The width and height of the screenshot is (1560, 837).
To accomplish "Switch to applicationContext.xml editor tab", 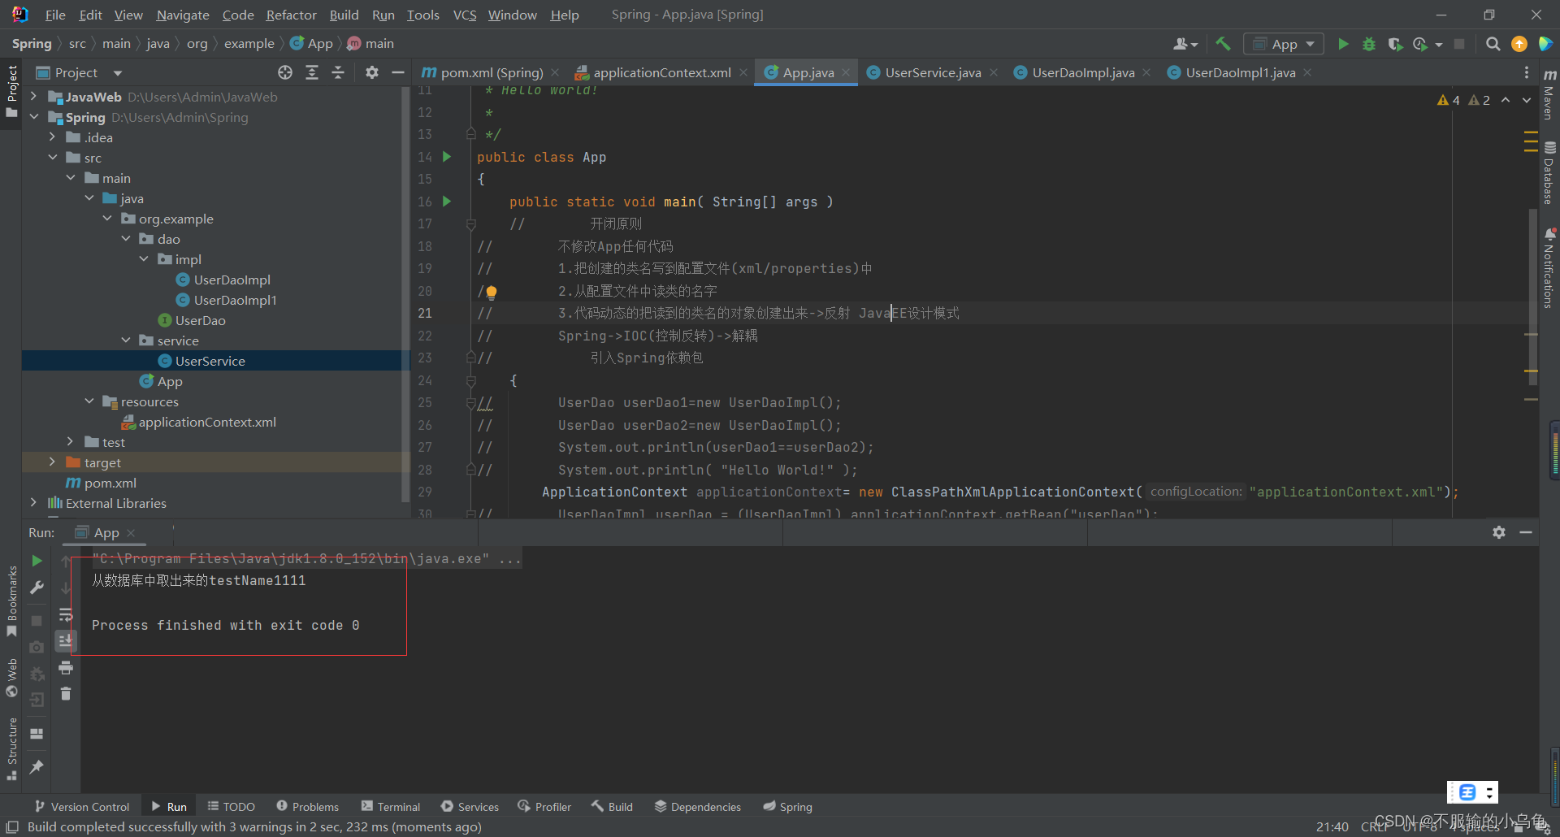I will coord(661,72).
